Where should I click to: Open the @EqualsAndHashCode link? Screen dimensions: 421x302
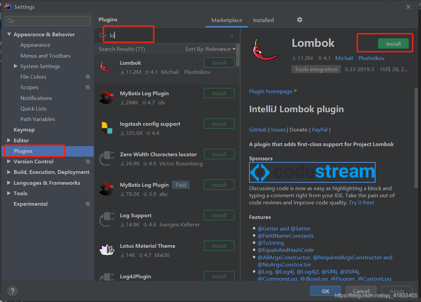[286, 250]
